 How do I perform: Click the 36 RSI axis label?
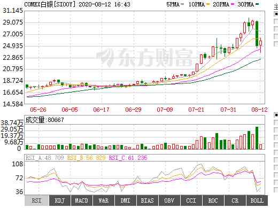[x=19, y=192]
